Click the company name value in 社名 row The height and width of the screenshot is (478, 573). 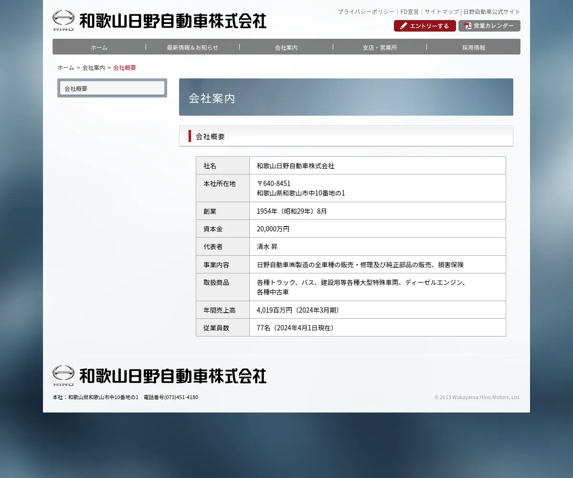(296, 166)
